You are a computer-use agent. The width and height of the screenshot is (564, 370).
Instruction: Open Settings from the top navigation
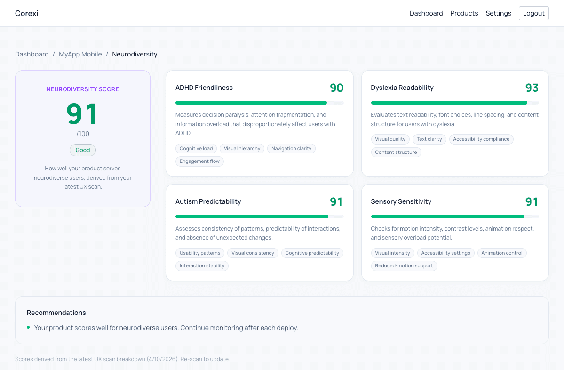tap(498, 13)
